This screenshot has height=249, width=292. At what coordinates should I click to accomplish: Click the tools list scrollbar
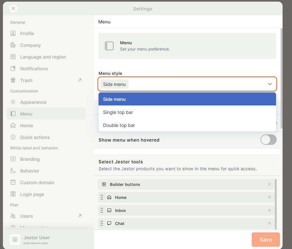coord(276,204)
